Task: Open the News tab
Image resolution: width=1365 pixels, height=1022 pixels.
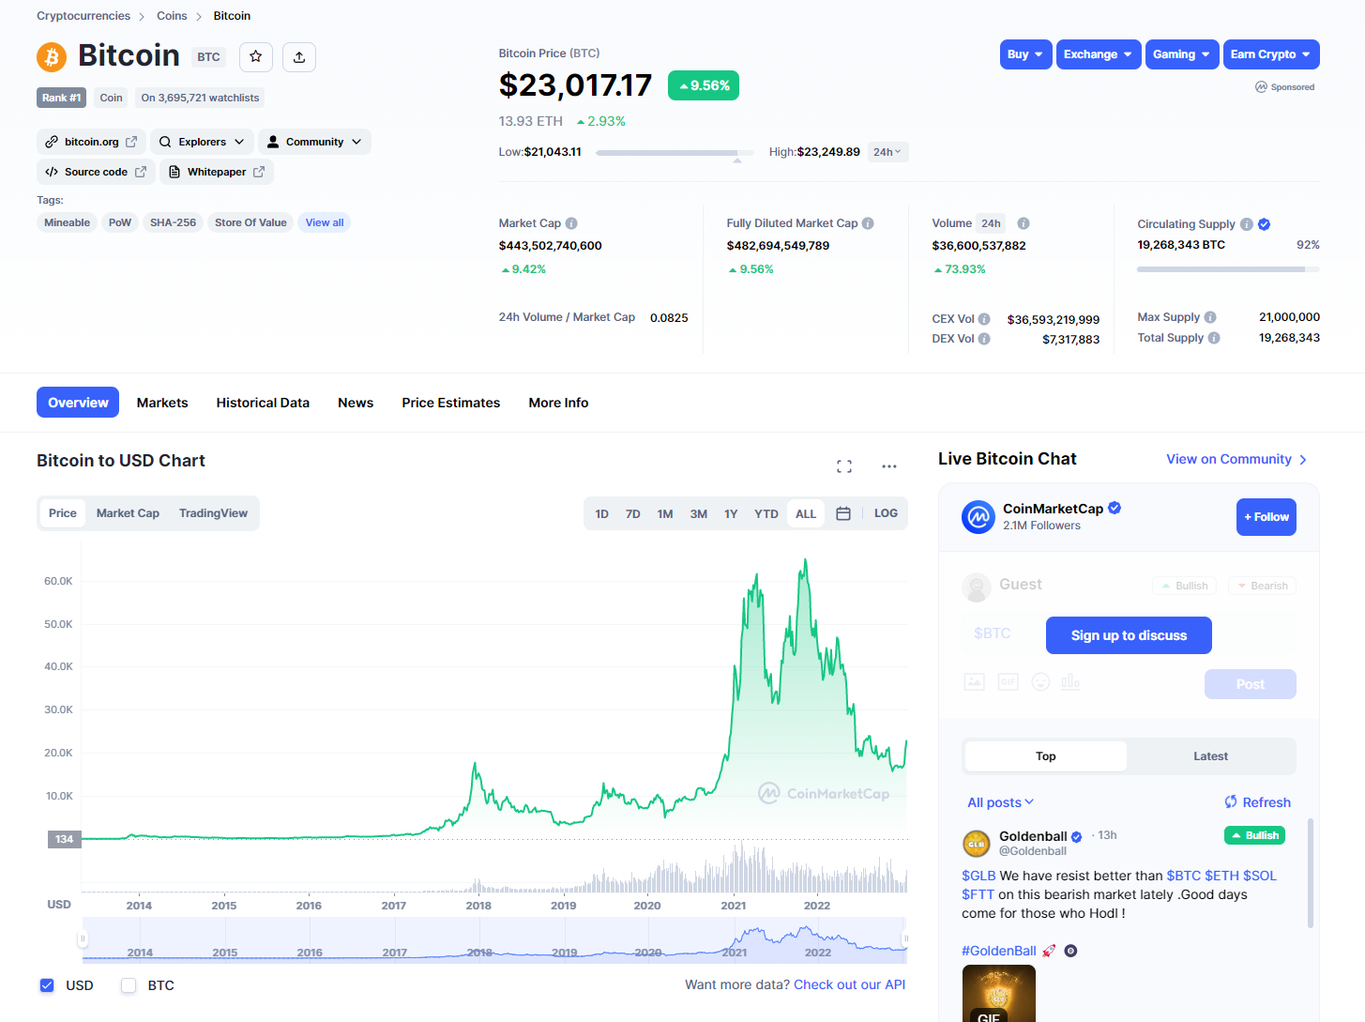Action: tap(356, 403)
